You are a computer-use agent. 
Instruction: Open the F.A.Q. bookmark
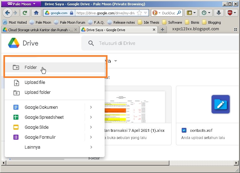tap(96, 22)
